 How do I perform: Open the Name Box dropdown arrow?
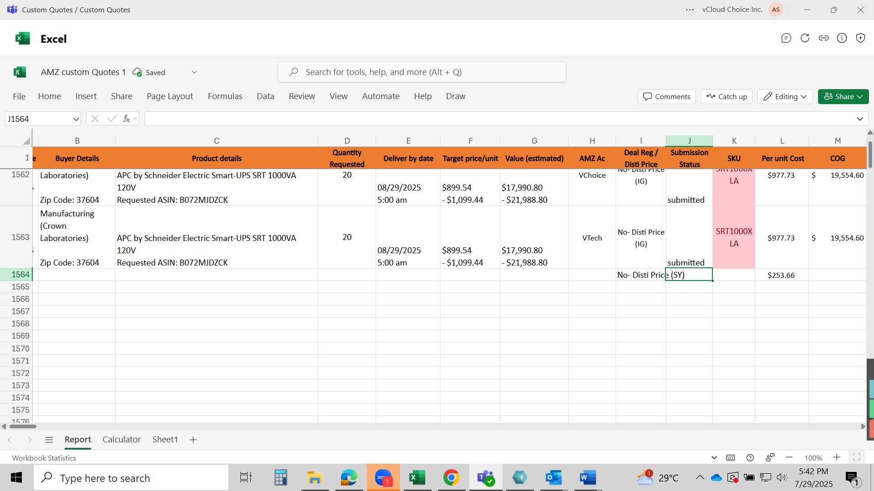76,119
